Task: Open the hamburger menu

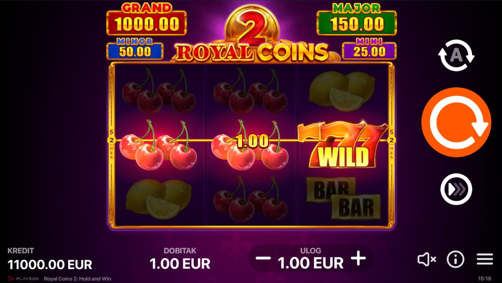Action: click(485, 259)
